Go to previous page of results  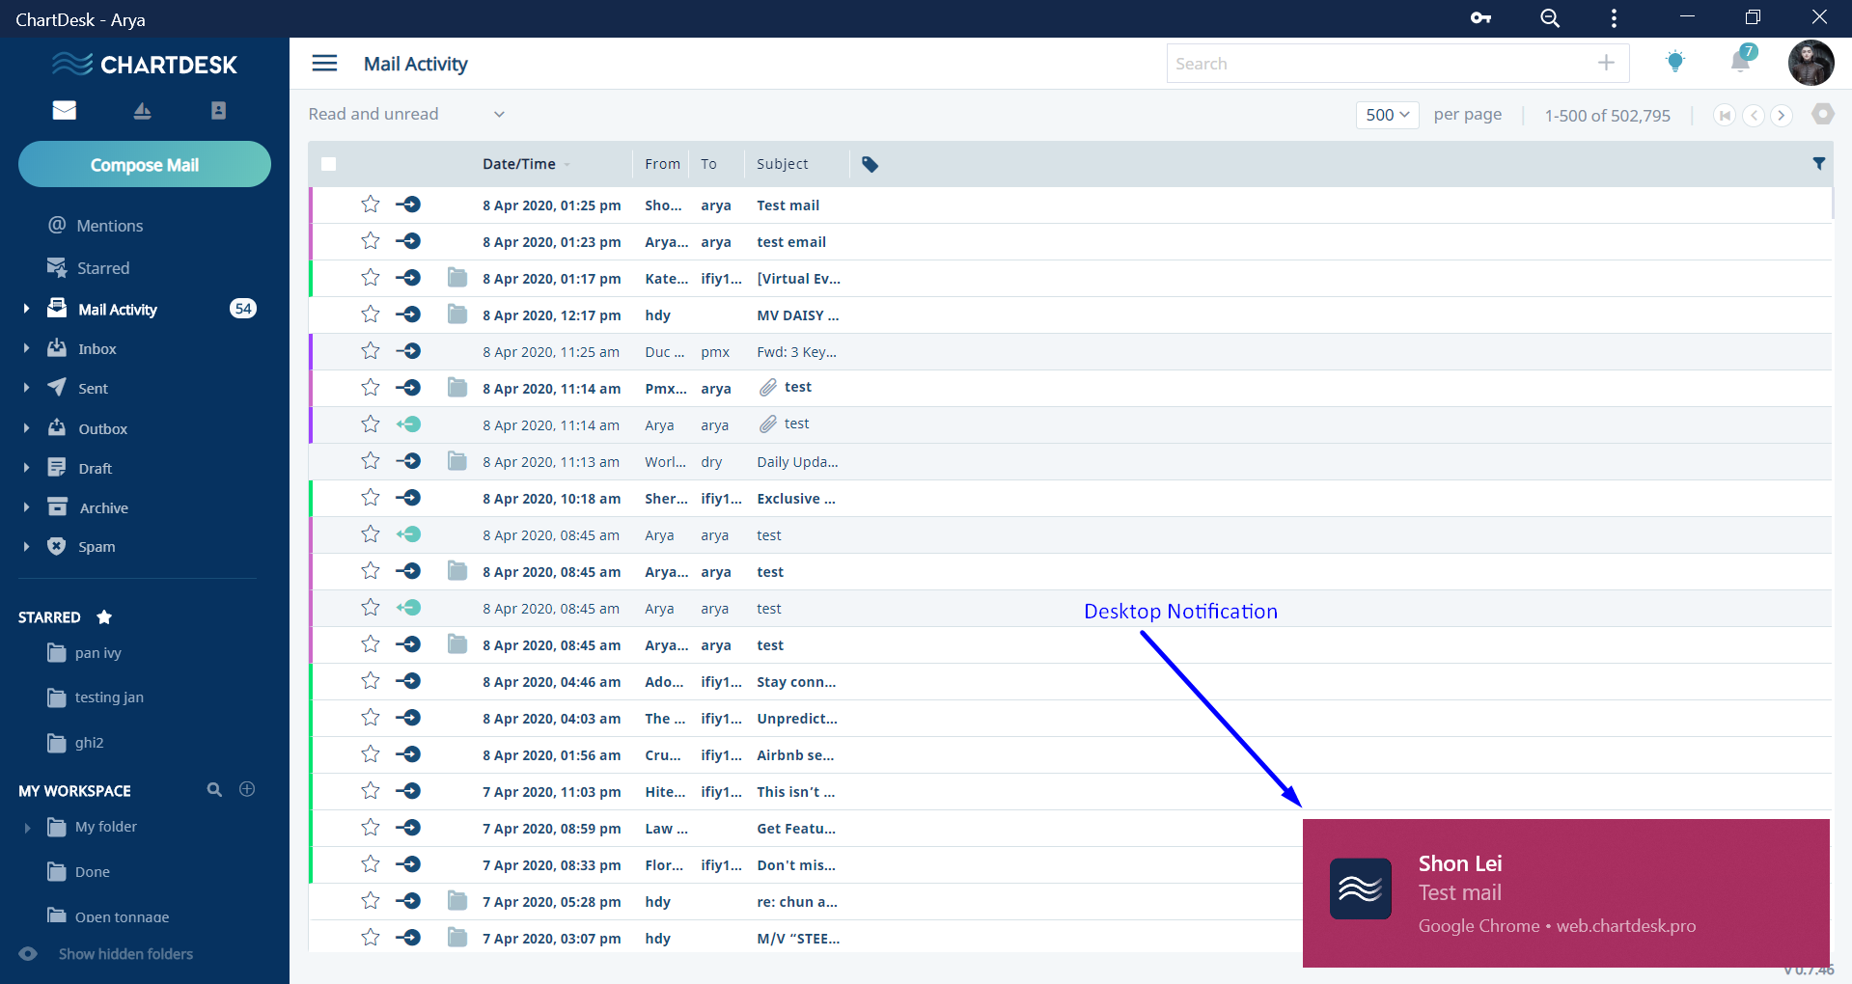click(x=1754, y=115)
